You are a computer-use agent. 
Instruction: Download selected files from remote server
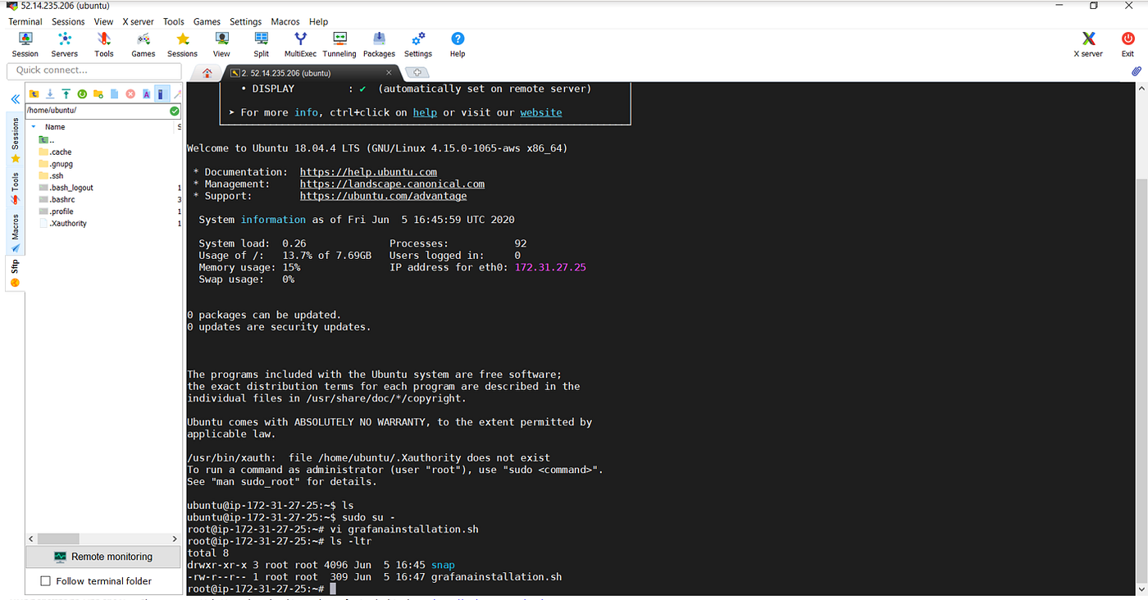tap(50, 93)
